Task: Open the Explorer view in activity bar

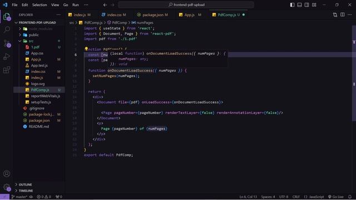Action: [7, 17]
